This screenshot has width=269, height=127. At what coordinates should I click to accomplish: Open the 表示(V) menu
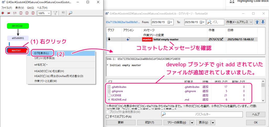pos(19,8)
